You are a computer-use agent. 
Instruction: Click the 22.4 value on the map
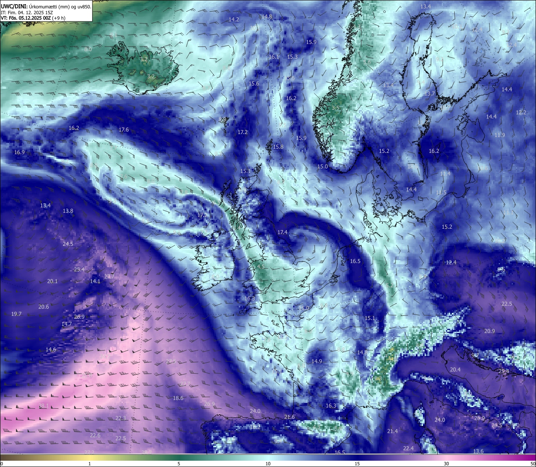(408, 449)
